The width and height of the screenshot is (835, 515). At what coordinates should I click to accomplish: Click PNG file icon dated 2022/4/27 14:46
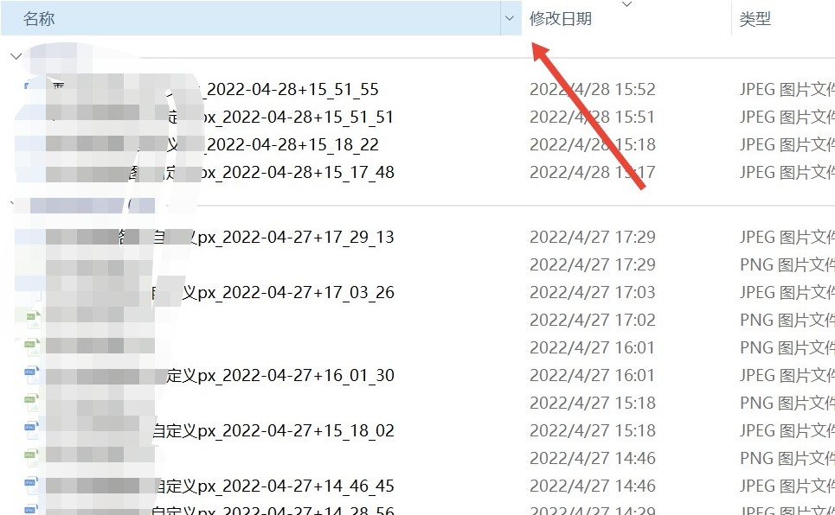pos(31,458)
